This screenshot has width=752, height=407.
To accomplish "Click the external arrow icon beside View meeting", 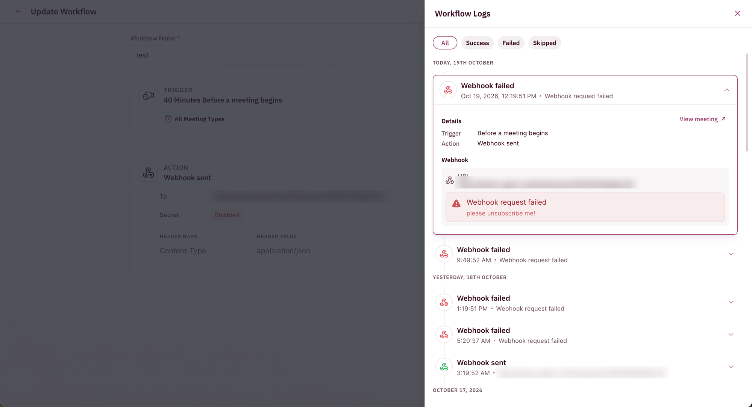I will coord(723,119).
